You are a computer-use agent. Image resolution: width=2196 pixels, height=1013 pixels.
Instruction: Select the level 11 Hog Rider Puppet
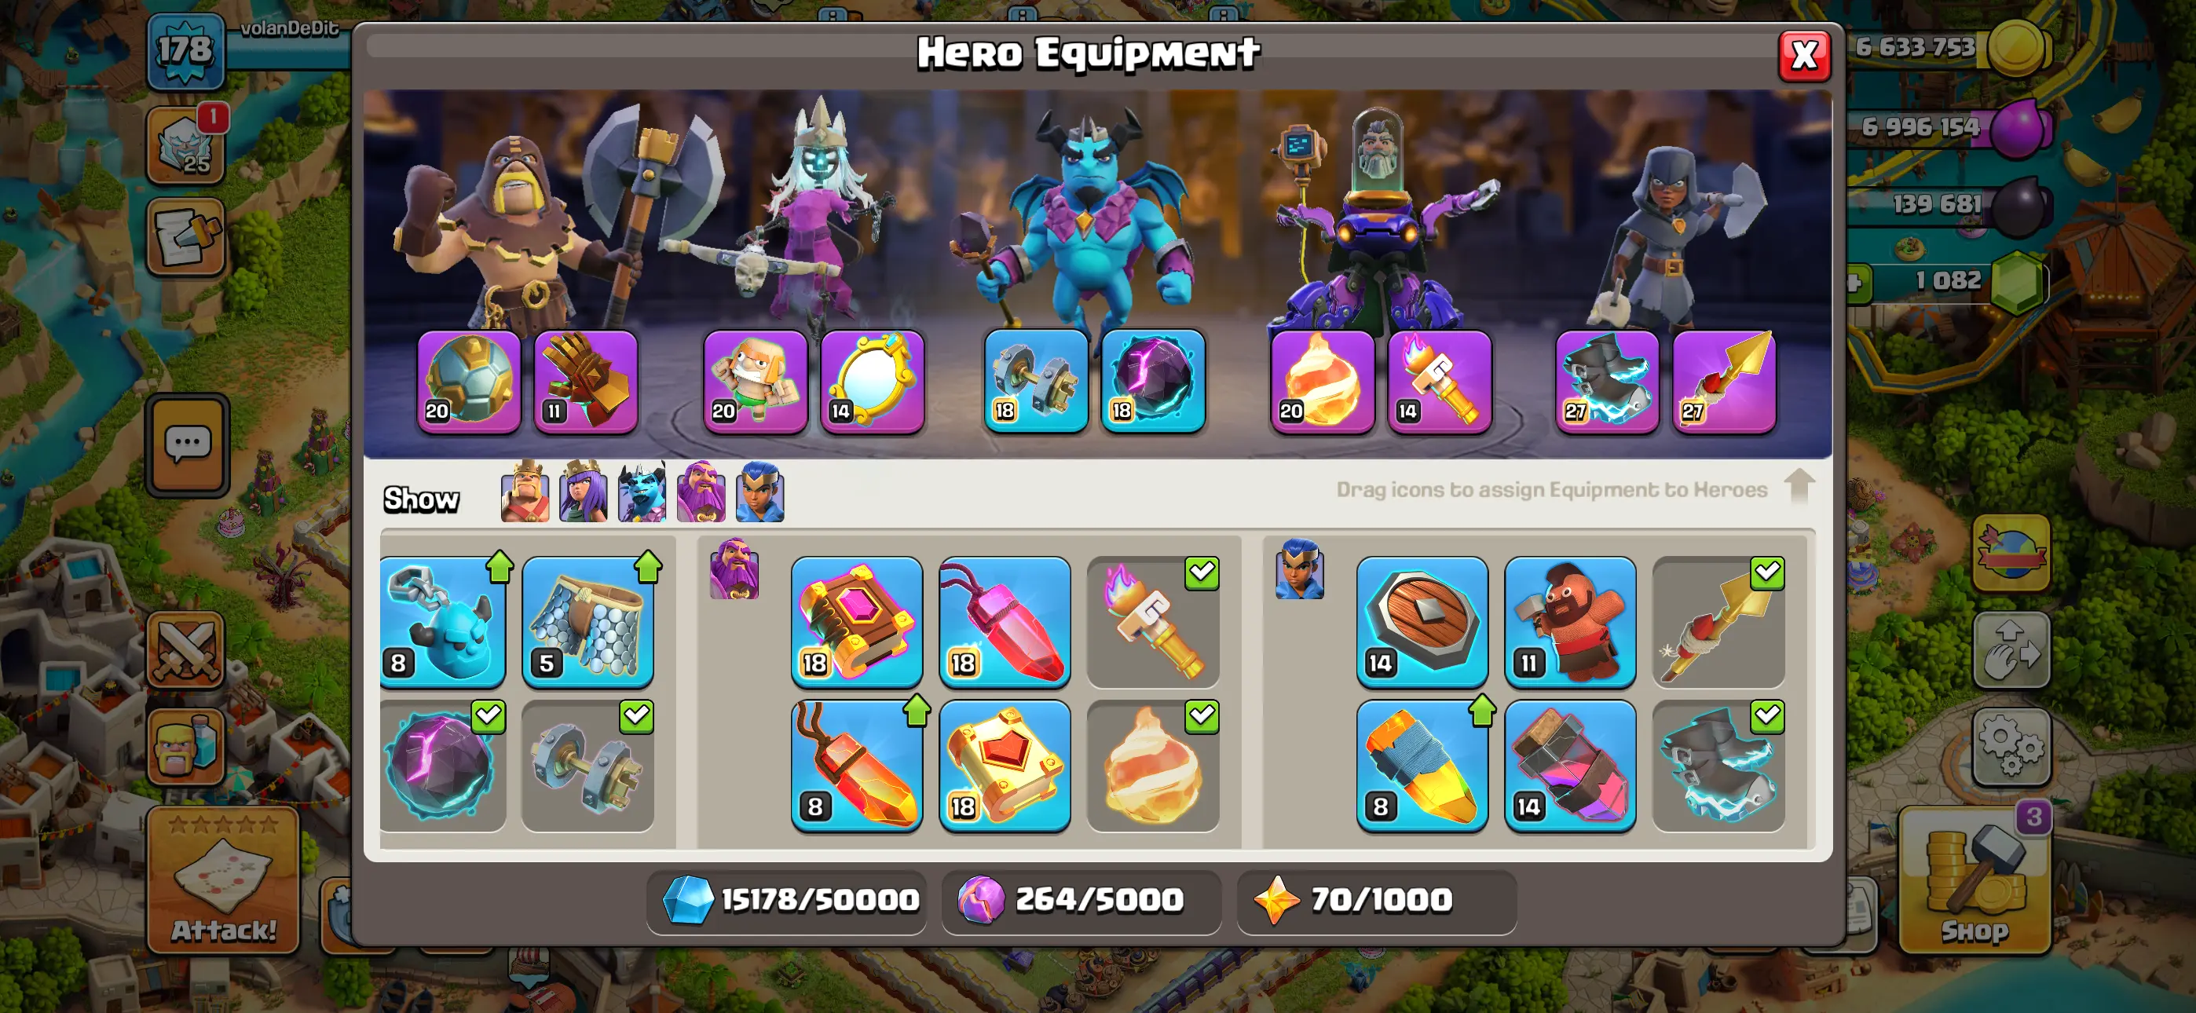[1569, 622]
